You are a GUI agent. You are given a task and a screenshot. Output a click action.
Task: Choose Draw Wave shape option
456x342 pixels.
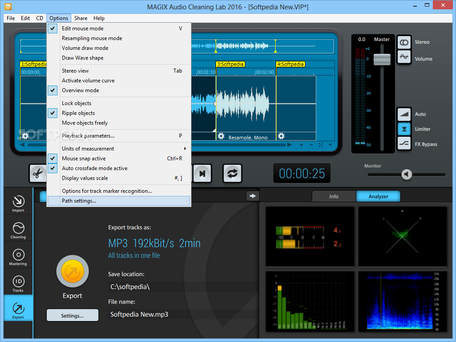[x=119, y=58]
